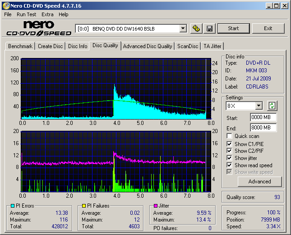
Task: Close the Nero CD-DVD Speed window
Action: click(x=284, y=6)
